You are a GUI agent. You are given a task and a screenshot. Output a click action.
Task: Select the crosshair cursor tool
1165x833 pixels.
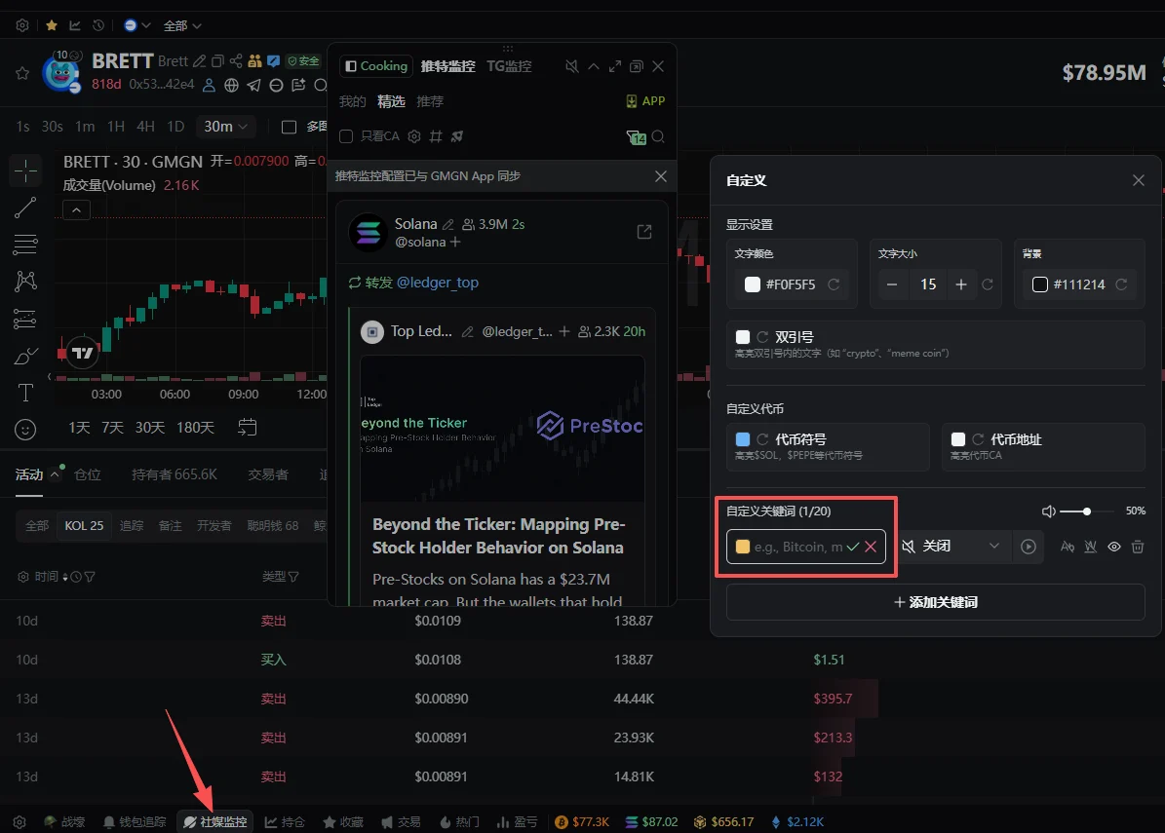tap(25, 170)
